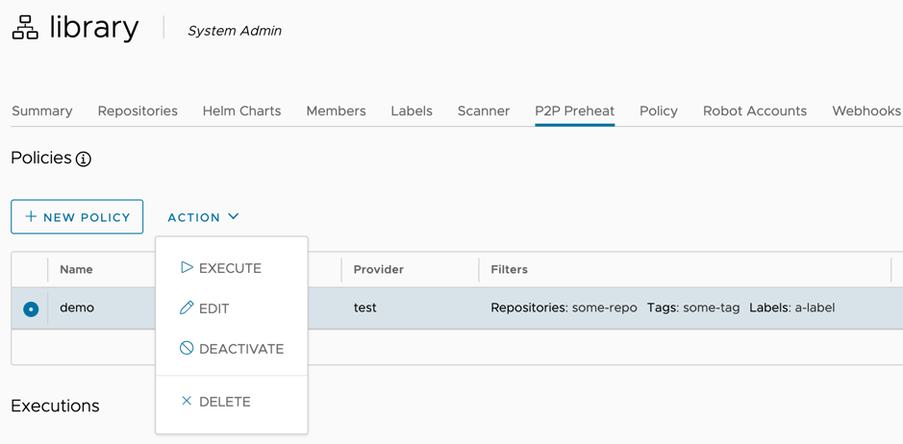
Task: Go to the Robot Accounts tab
Action: click(754, 111)
